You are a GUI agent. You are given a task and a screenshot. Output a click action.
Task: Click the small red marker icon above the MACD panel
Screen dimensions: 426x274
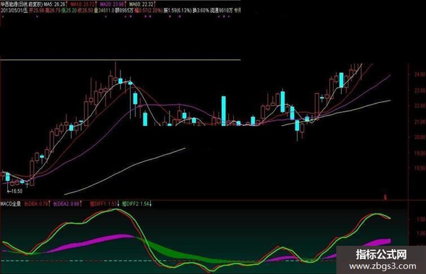pos(385,198)
